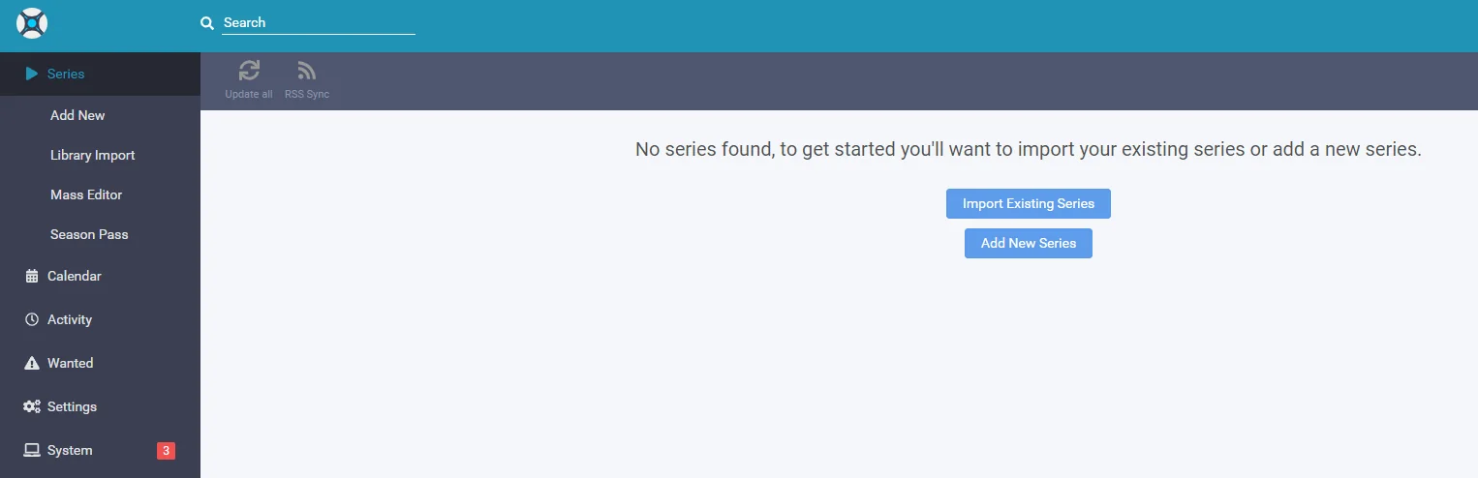The height and width of the screenshot is (478, 1478).
Task: Navigate to Season Pass
Action: click(x=89, y=234)
